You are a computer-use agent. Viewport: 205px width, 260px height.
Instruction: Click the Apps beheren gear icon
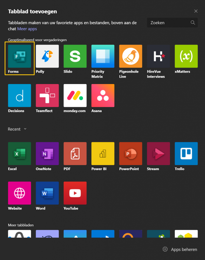(165, 249)
